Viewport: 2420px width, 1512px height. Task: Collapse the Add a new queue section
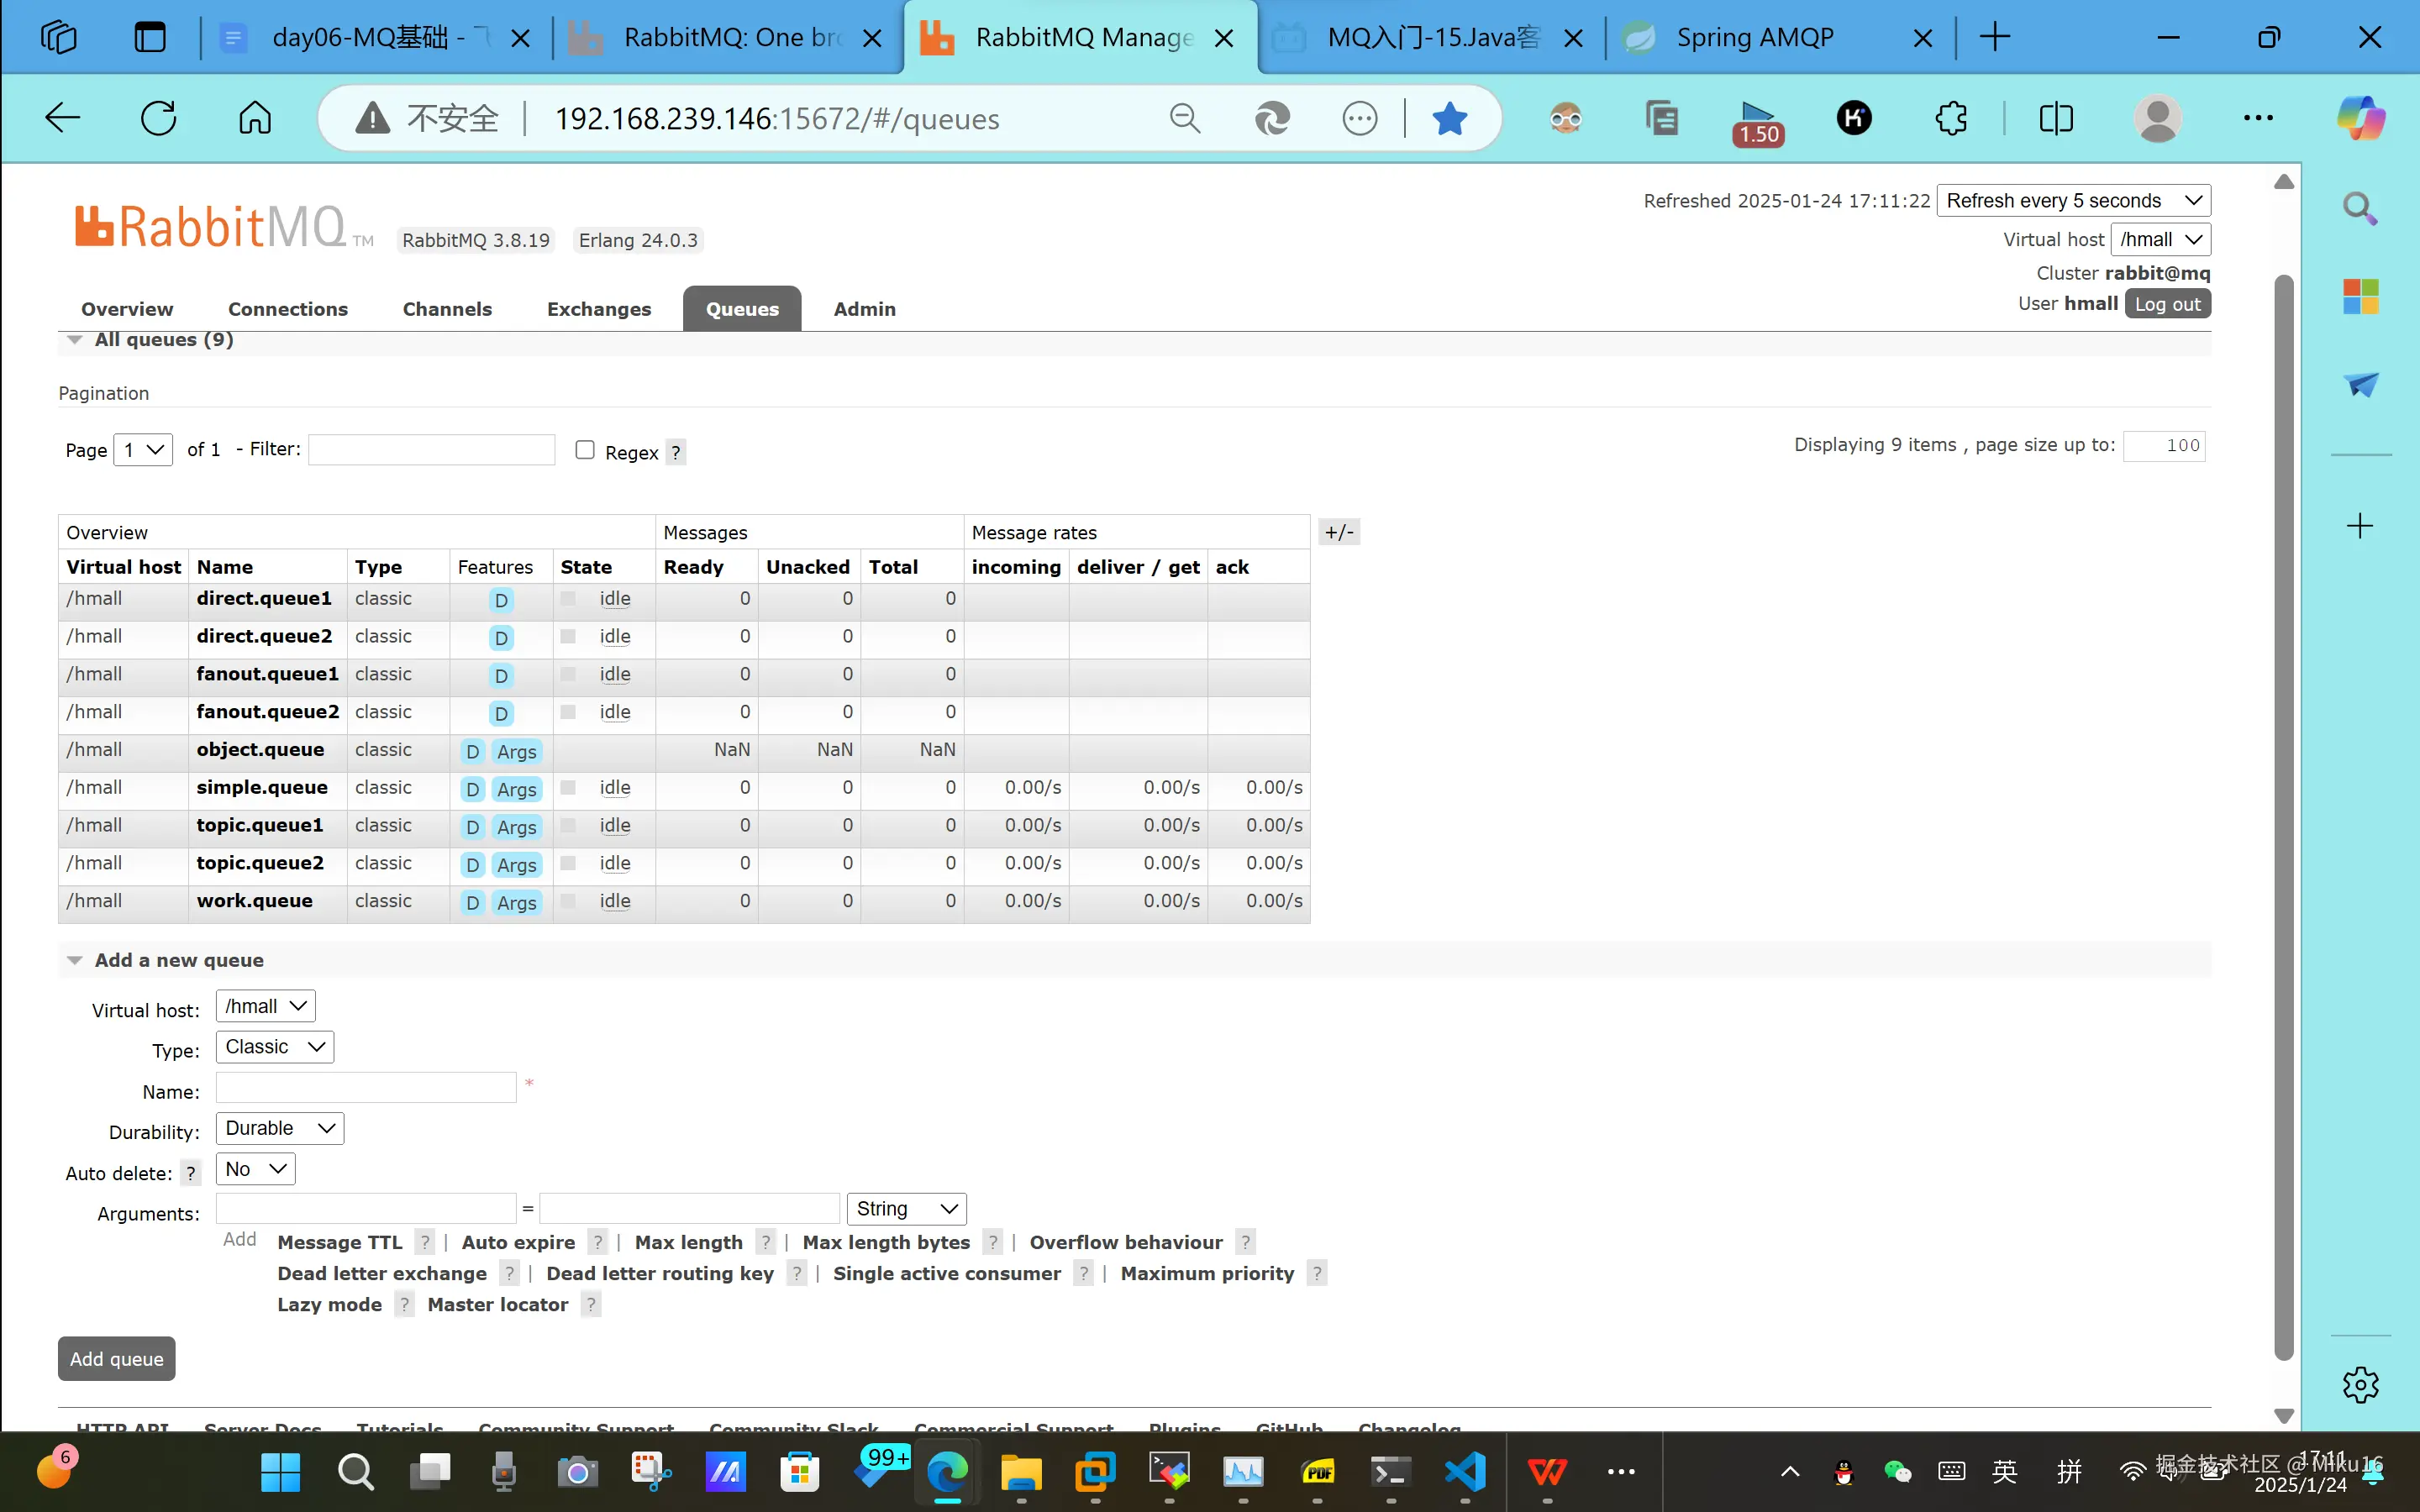tap(75, 960)
